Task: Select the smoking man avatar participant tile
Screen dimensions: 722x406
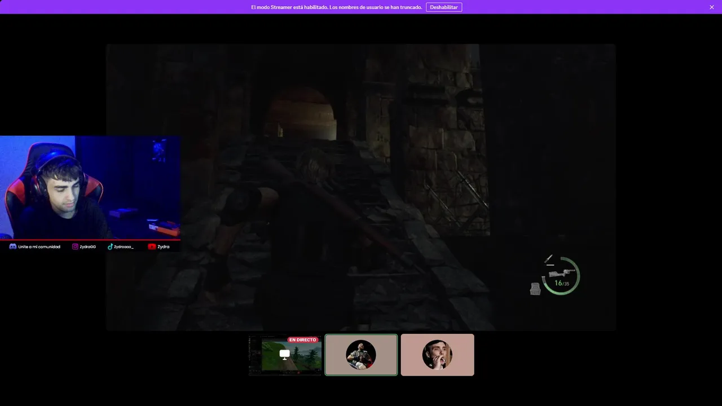Action: pyautogui.click(x=437, y=355)
